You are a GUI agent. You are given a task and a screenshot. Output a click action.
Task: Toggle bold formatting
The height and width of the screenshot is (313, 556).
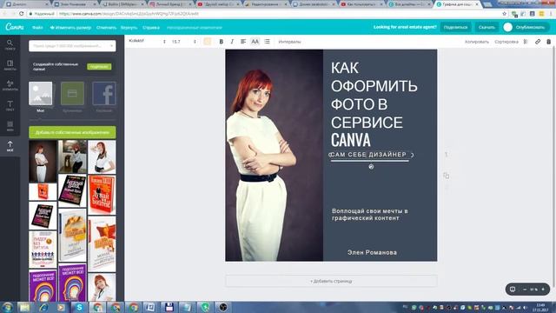[221, 42]
